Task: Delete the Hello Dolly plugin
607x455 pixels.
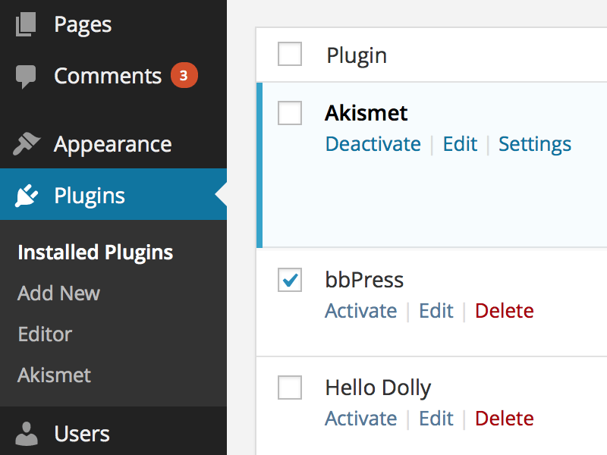Action: coord(504,419)
